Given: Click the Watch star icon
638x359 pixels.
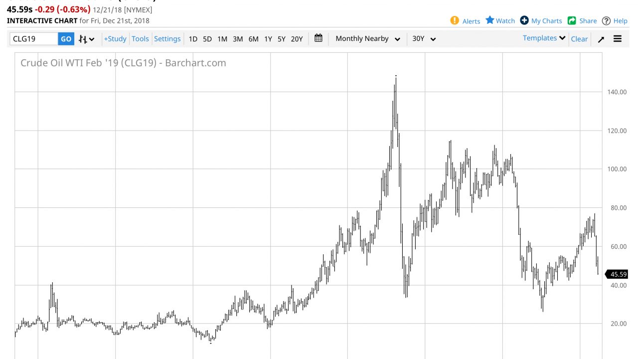Looking at the screenshot, I should coord(490,20).
